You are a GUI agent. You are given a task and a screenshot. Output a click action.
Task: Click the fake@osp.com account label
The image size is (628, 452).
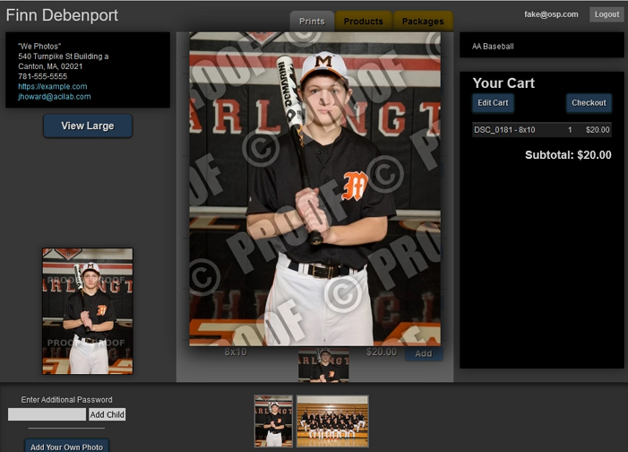tap(551, 14)
